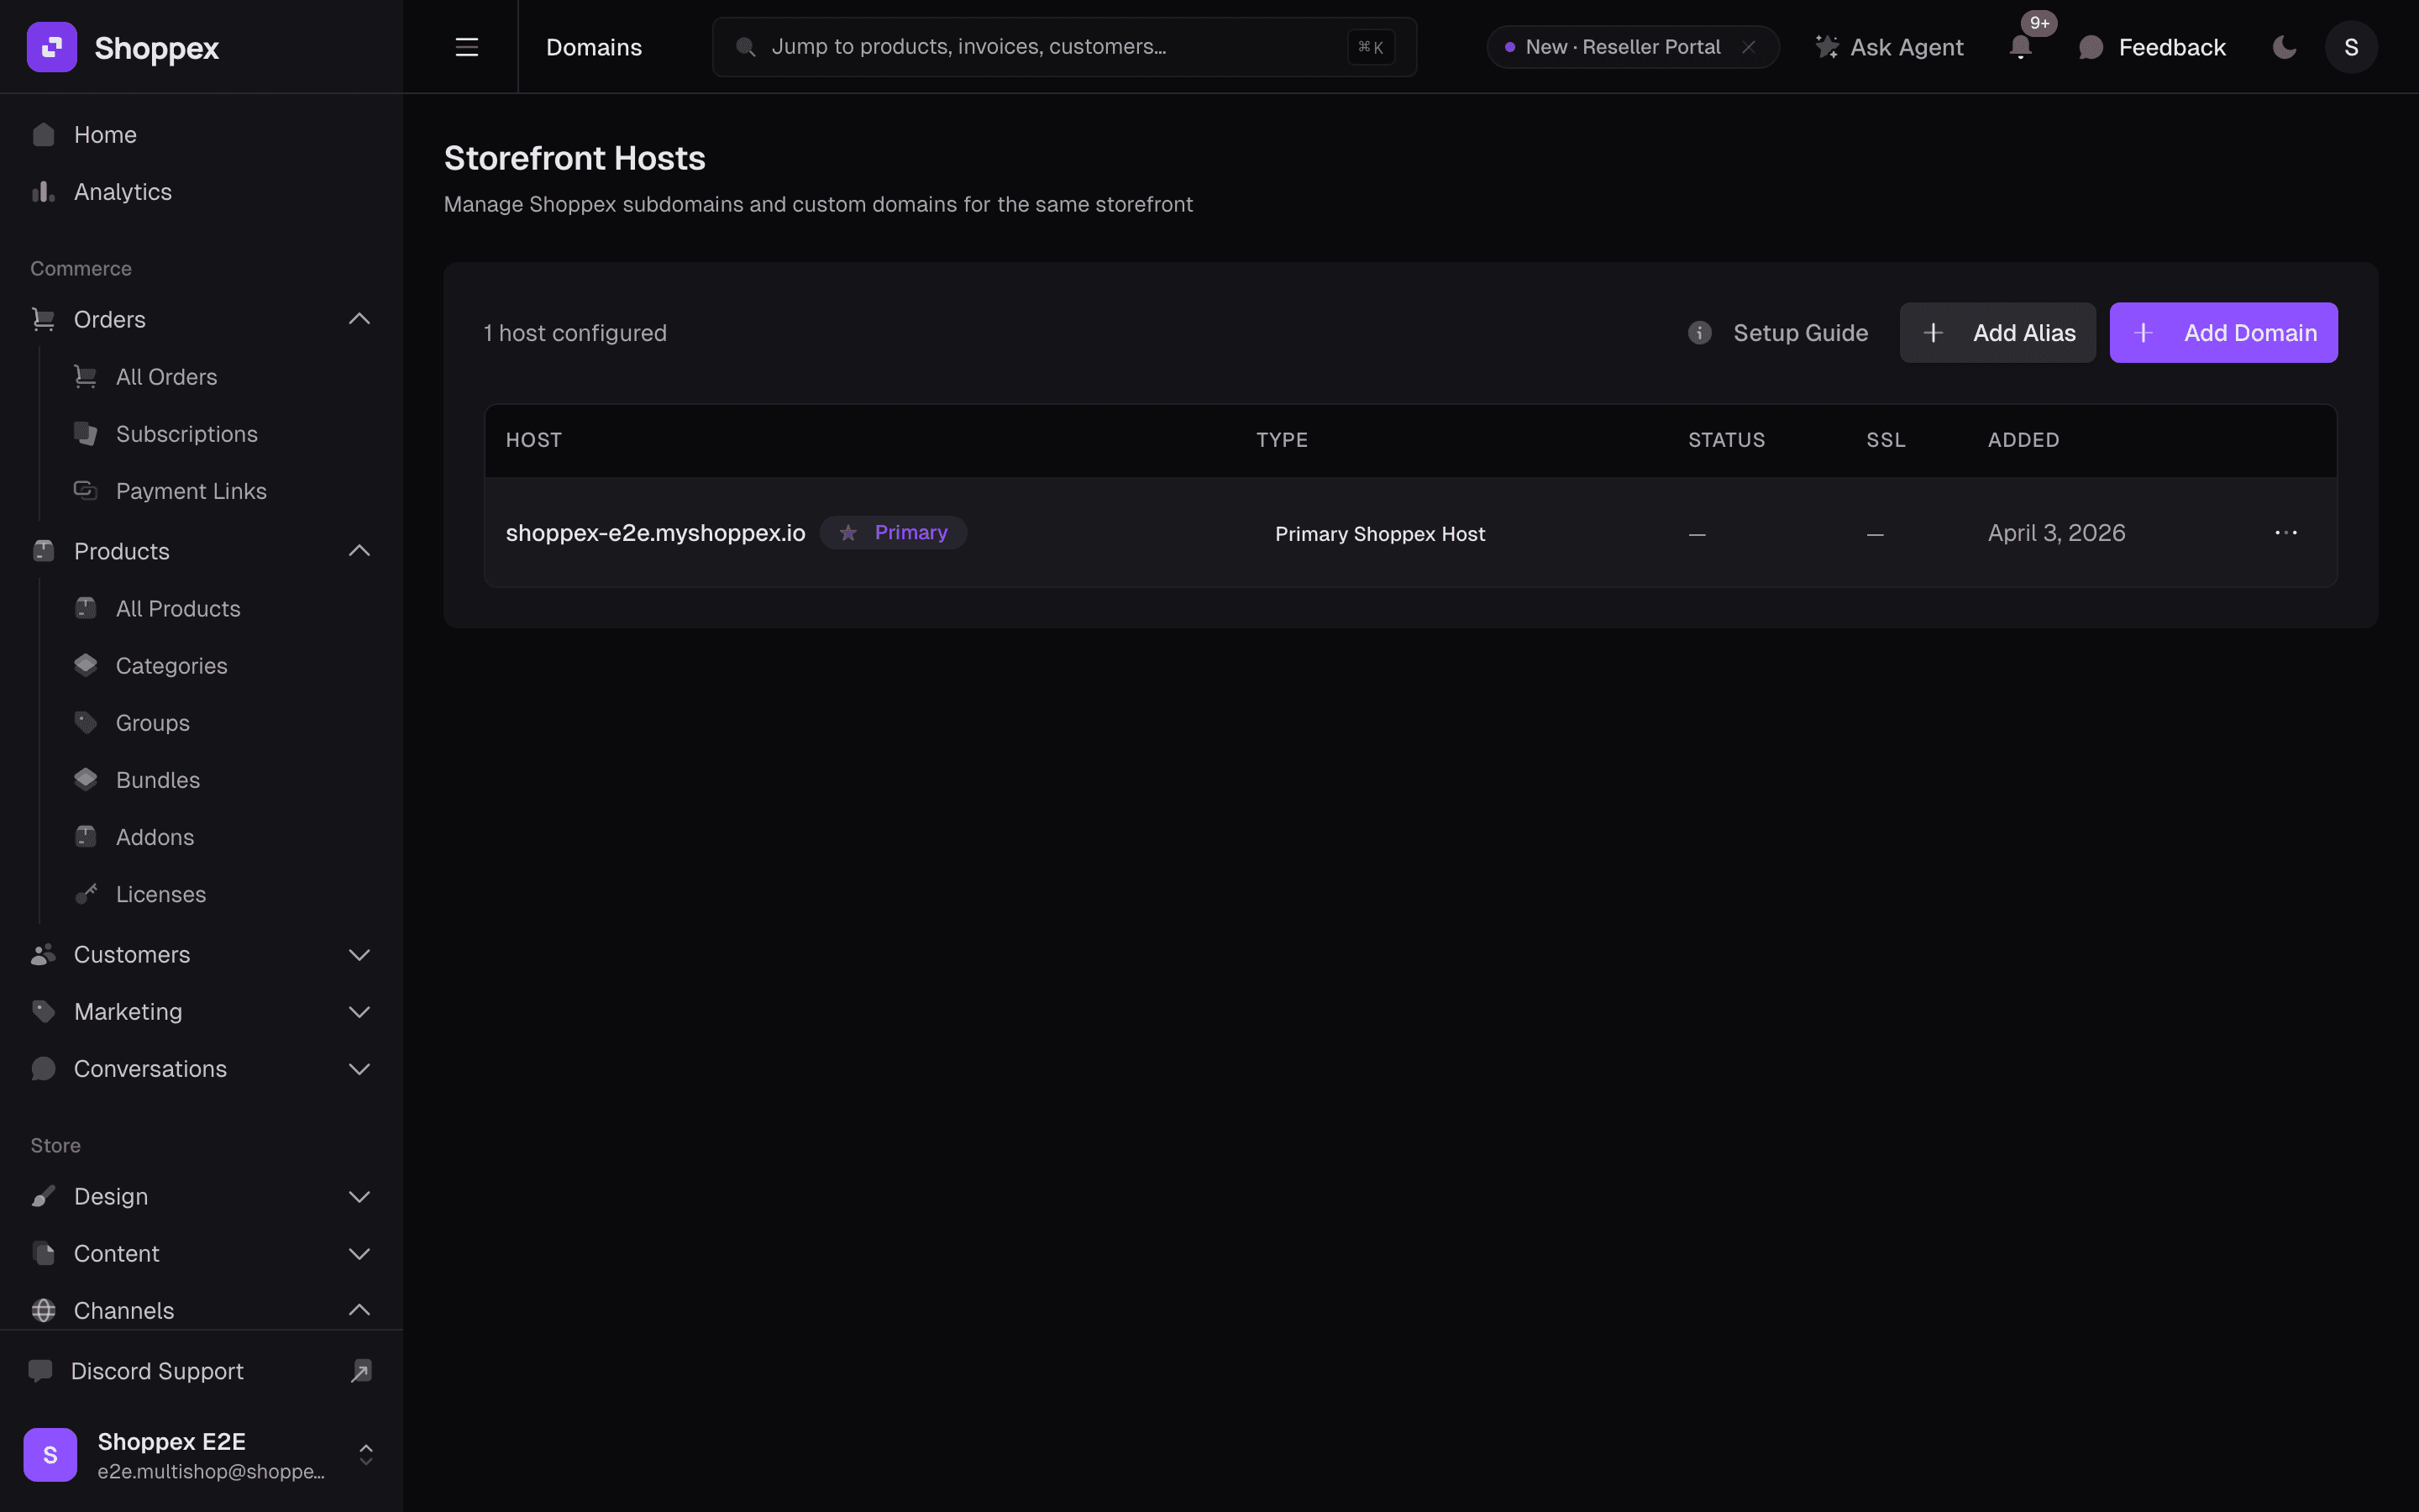Open the S user avatar menu
2419x1512 pixels.
point(2351,47)
